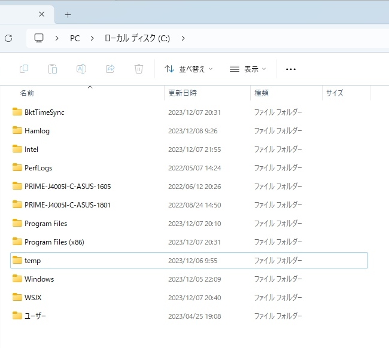
Task: Close the current Explorer tab
Action: click(x=42, y=14)
